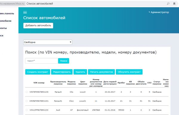Click the browser search magnifier icon

168,4
